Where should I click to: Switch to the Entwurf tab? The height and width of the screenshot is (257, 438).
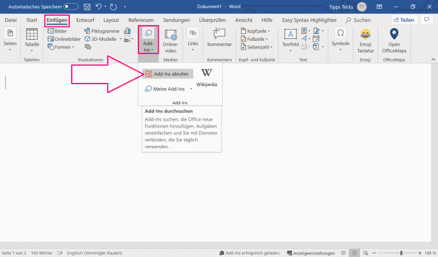point(86,20)
